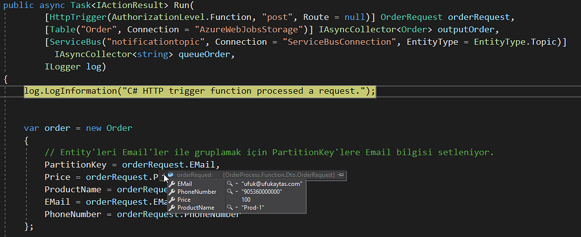
Task: Click the Price property name in DataTip
Action: 184,200
